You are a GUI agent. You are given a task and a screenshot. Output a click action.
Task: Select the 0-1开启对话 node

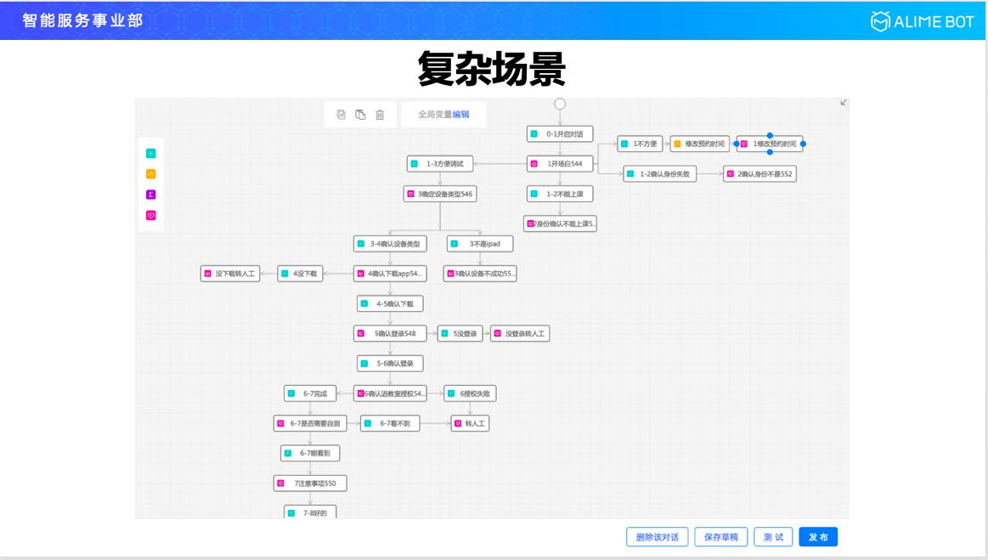(x=558, y=133)
